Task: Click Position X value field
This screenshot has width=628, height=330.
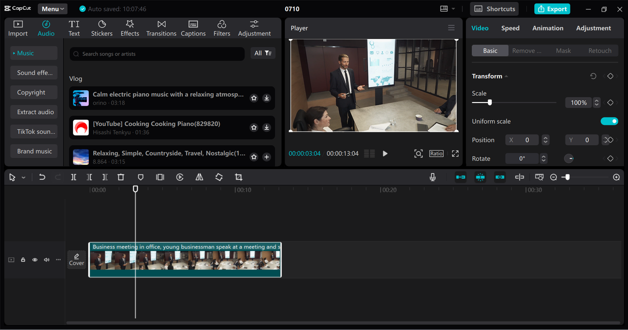Action: [522, 140]
